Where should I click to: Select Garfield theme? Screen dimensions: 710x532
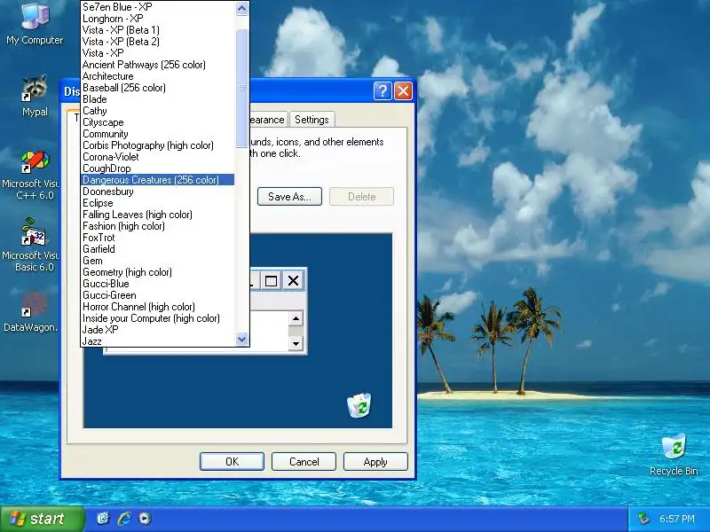pos(158,249)
